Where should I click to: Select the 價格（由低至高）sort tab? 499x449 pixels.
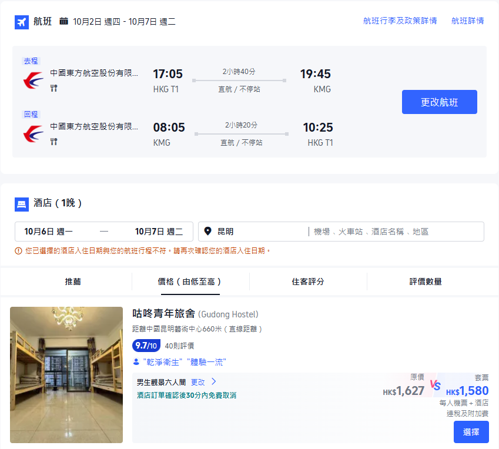190,282
